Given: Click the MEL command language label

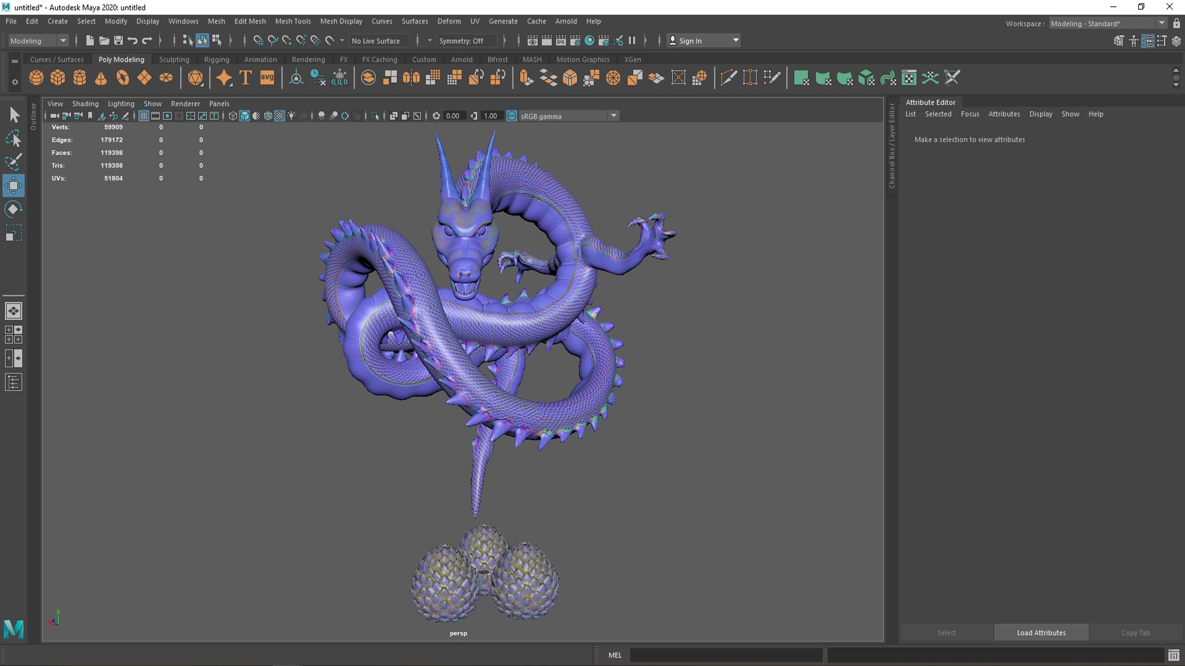Looking at the screenshot, I should (615, 655).
